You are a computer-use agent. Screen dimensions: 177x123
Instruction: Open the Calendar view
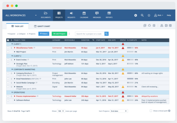pyautogui.click(x=84, y=15)
